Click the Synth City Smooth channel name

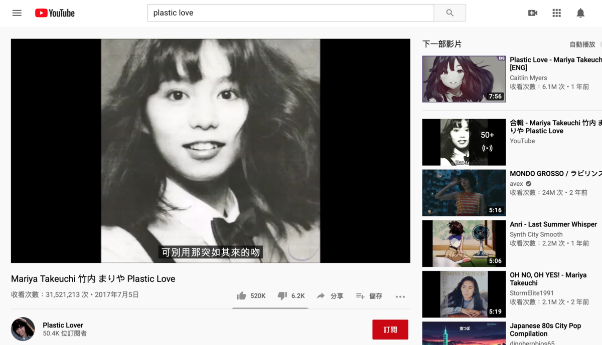point(536,234)
